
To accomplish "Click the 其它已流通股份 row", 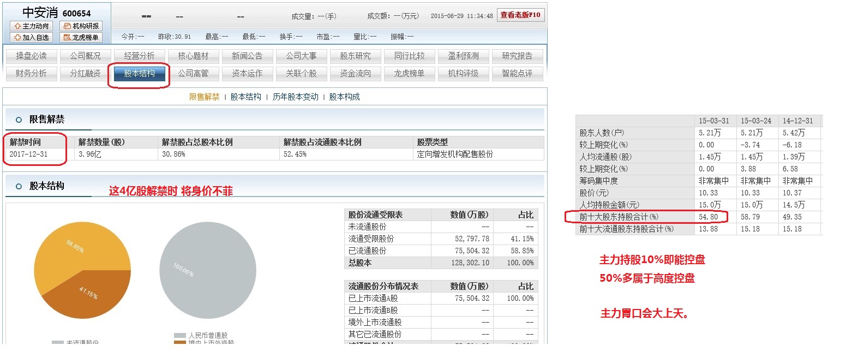I will (441, 334).
